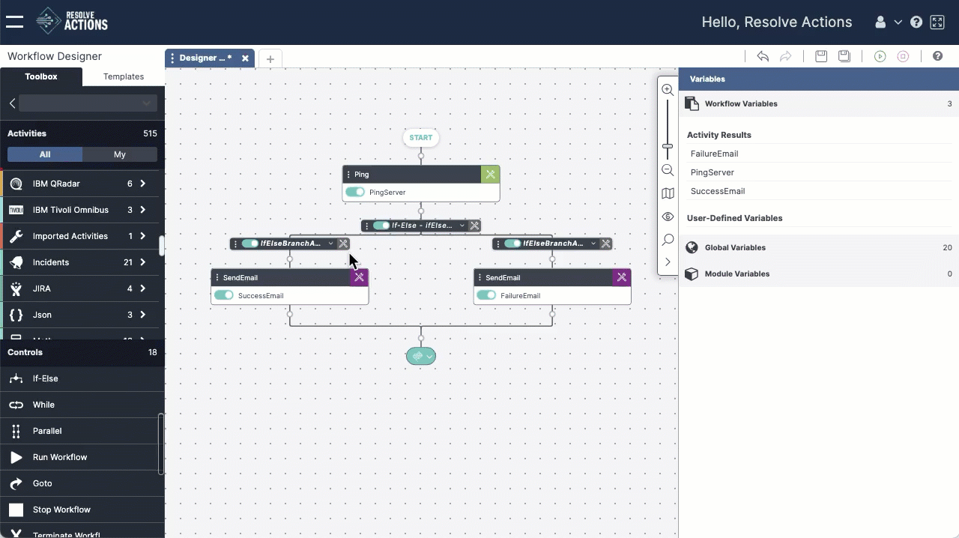The width and height of the screenshot is (959, 538).
Task: Click the Resolve Actions logo
Action: point(72,21)
